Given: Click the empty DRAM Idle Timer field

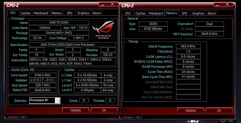Looking at the screenshot, I should (x=188, y=87).
